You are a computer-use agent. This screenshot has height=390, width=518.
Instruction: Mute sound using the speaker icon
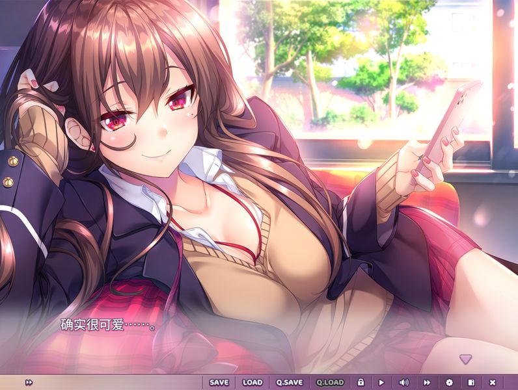pos(403,382)
